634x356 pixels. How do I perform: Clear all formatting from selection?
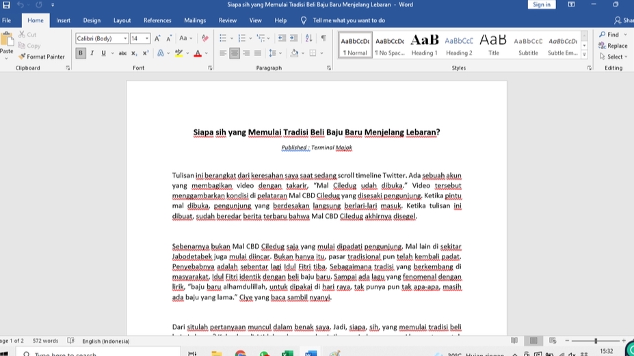(x=205, y=38)
